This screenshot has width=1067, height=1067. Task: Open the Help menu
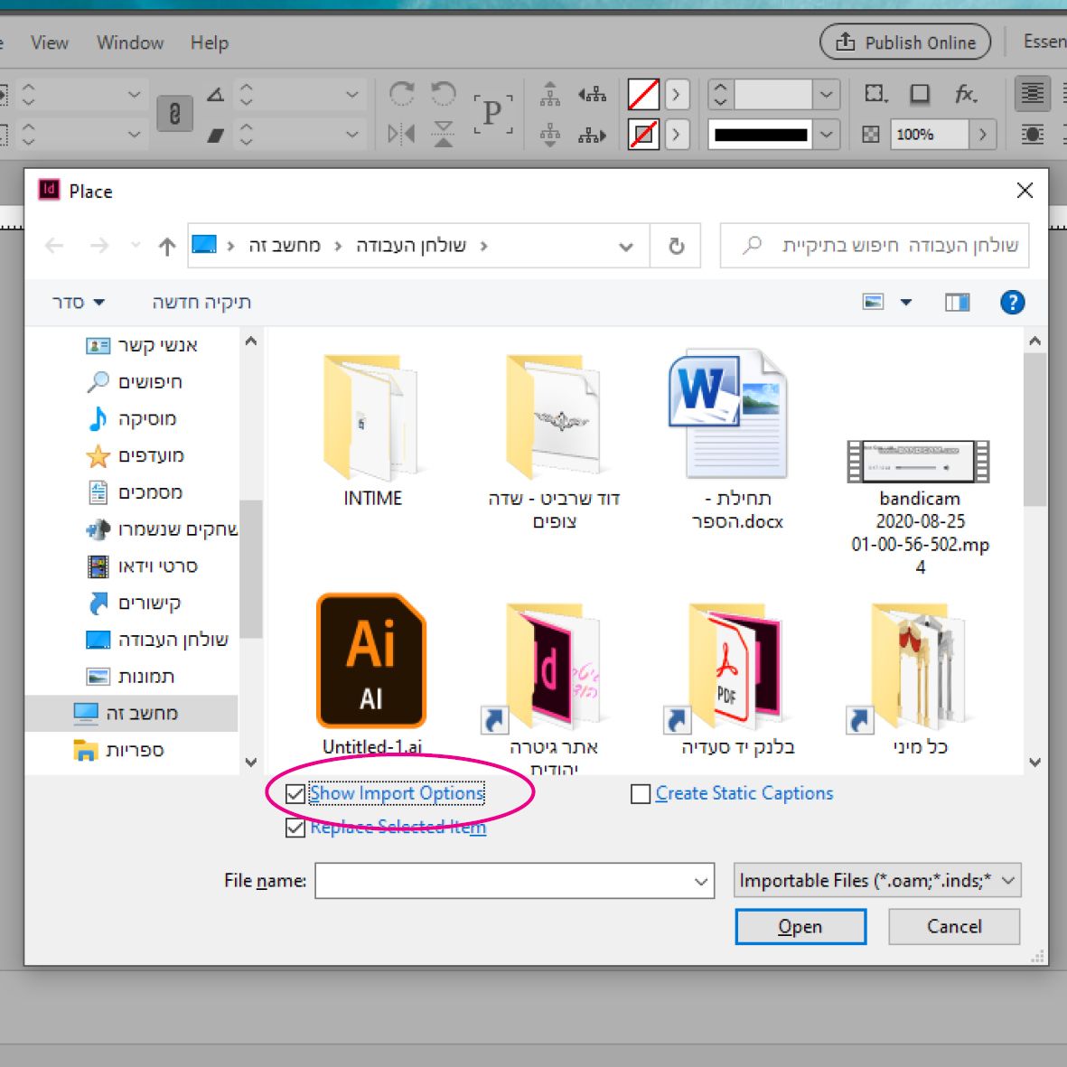click(210, 42)
